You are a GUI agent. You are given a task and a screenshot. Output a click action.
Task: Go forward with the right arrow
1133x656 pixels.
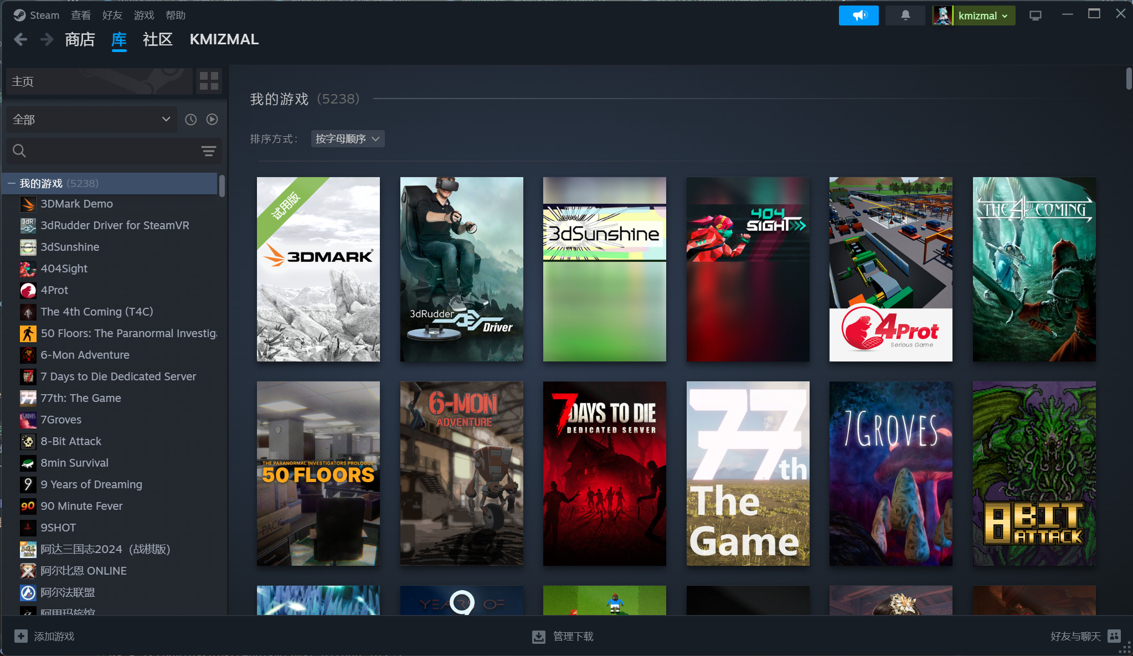point(47,39)
